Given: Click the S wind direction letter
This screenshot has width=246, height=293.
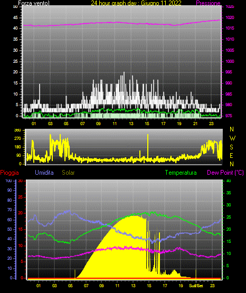Looking at the screenshot, I should click(231, 147).
